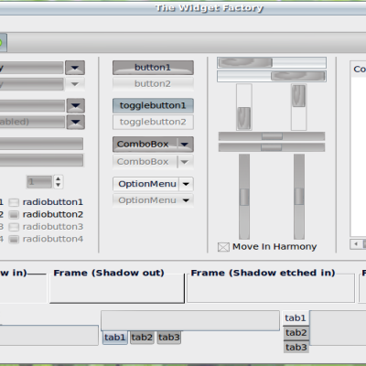Image resolution: width=366 pixels, height=366 pixels.
Task: Switch to tab2 in the bottom-tabbed notebook
Action: [x=142, y=338]
